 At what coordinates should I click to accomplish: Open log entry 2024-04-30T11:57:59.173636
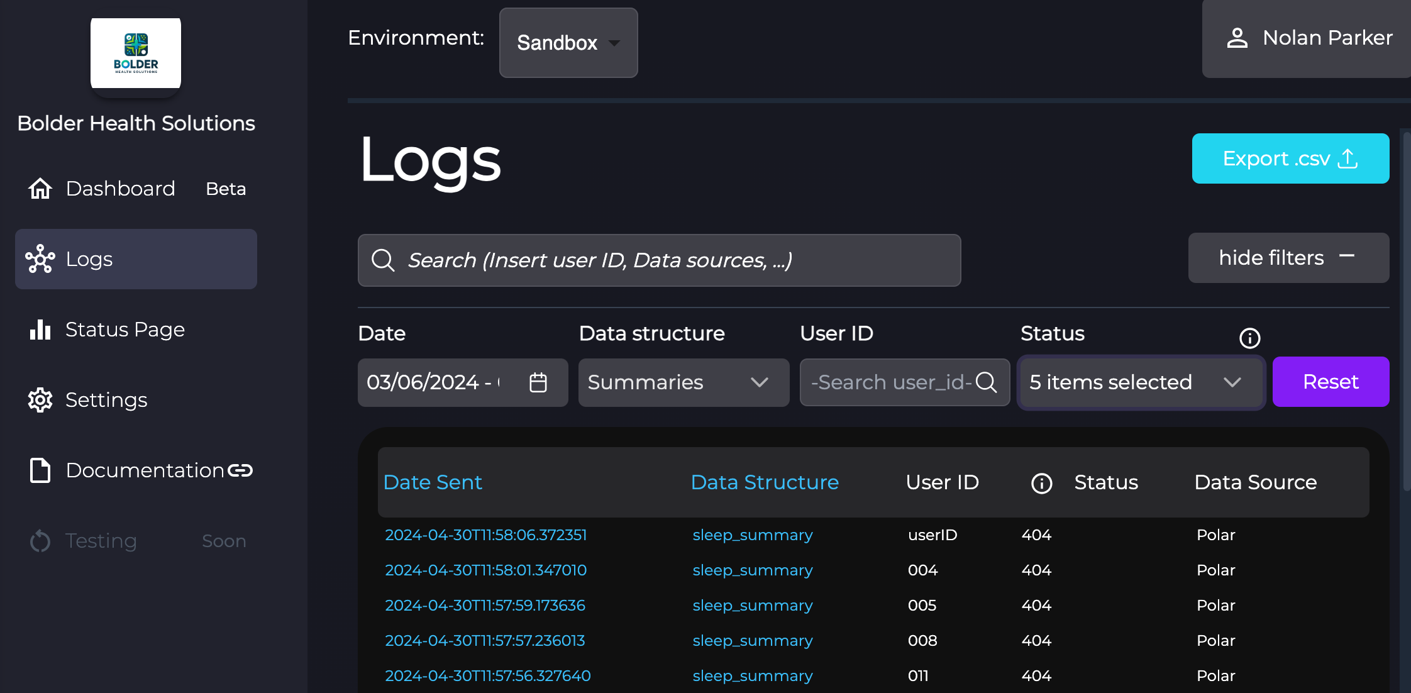point(485,606)
